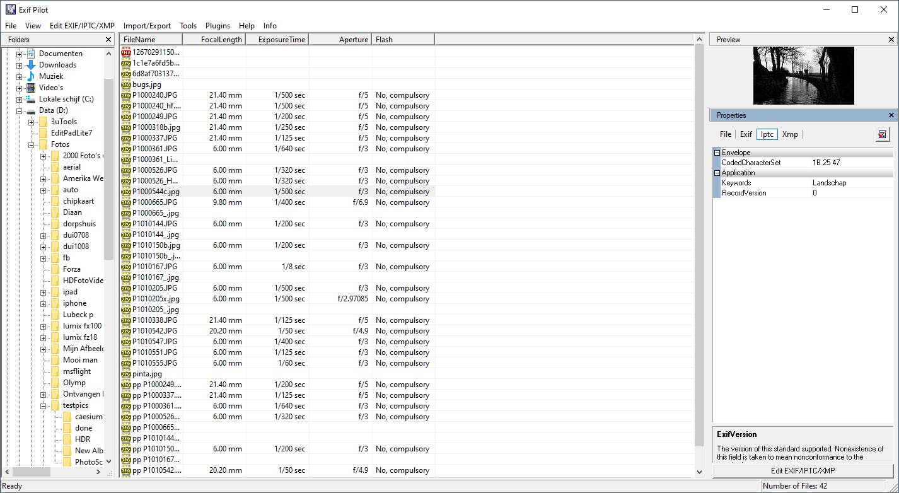Expand the Documenten tree node

tap(19, 54)
